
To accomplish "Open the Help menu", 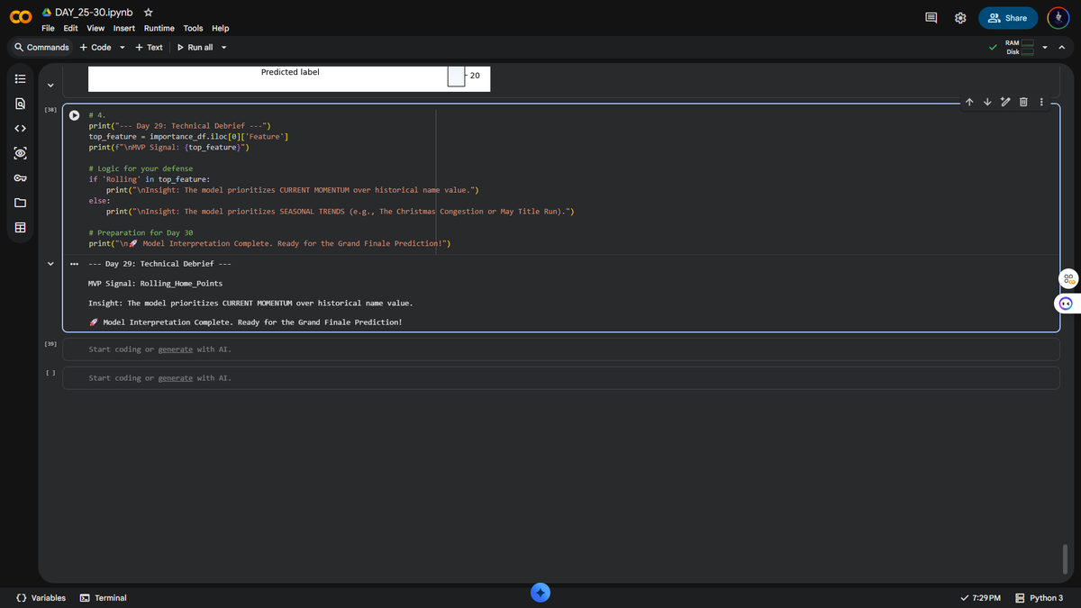I will 221,28.
